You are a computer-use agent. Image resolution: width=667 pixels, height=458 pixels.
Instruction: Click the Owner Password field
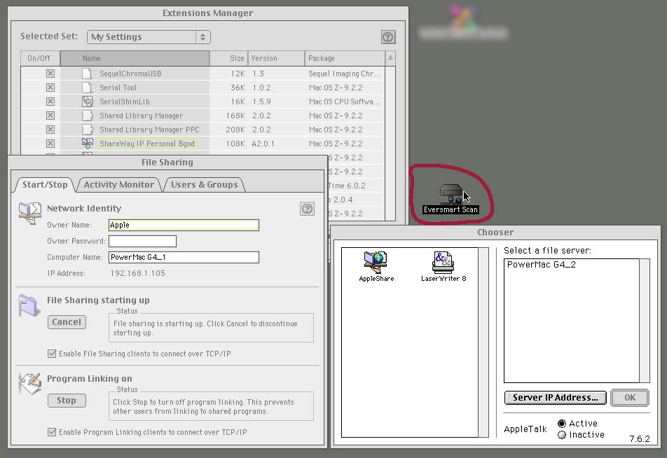click(x=142, y=241)
